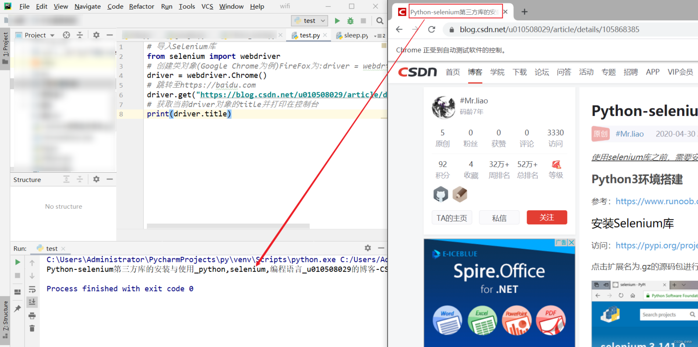Reload the Chrome page
Screen dimensions: 698x347
click(432, 29)
